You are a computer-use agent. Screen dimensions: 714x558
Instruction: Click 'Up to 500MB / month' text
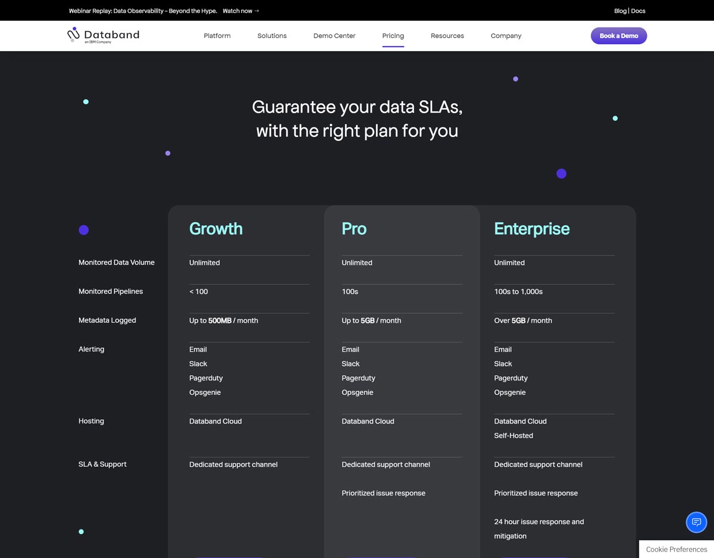tap(224, 320)
